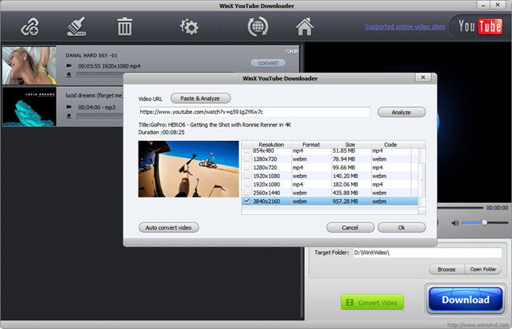Click the 435.88 MB size cell
512x329 pixels.
(345, 193)
